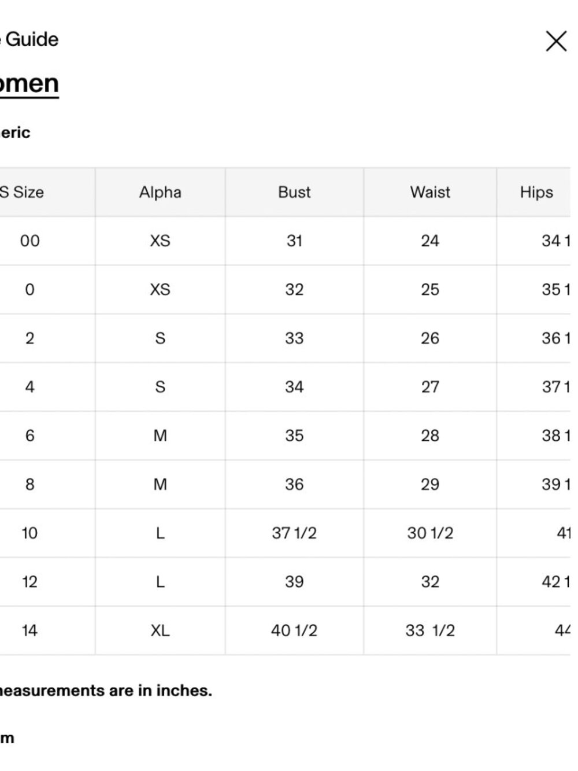Select the Bust column header
Screen dimensions: 578x771
tap(294, 193)
